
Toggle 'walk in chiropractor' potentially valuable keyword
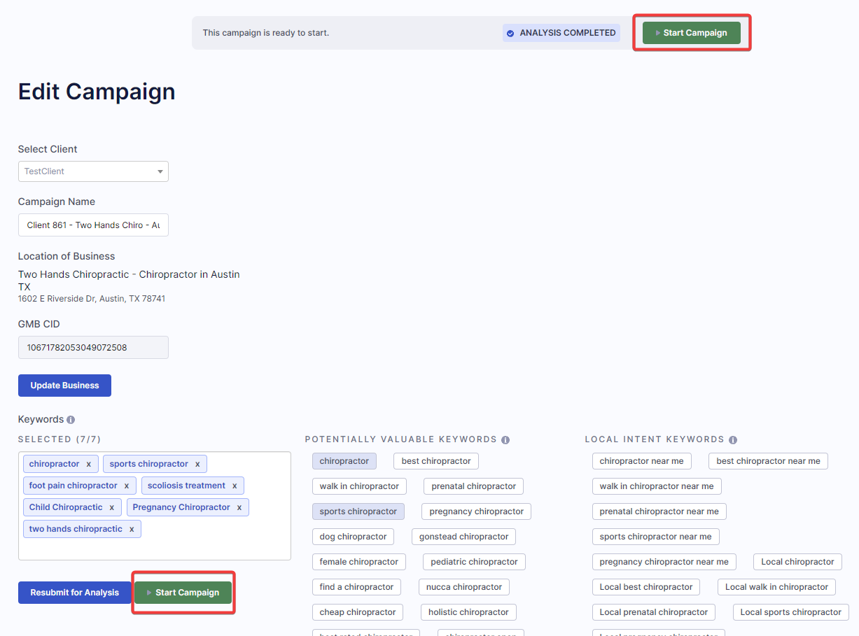359,486
